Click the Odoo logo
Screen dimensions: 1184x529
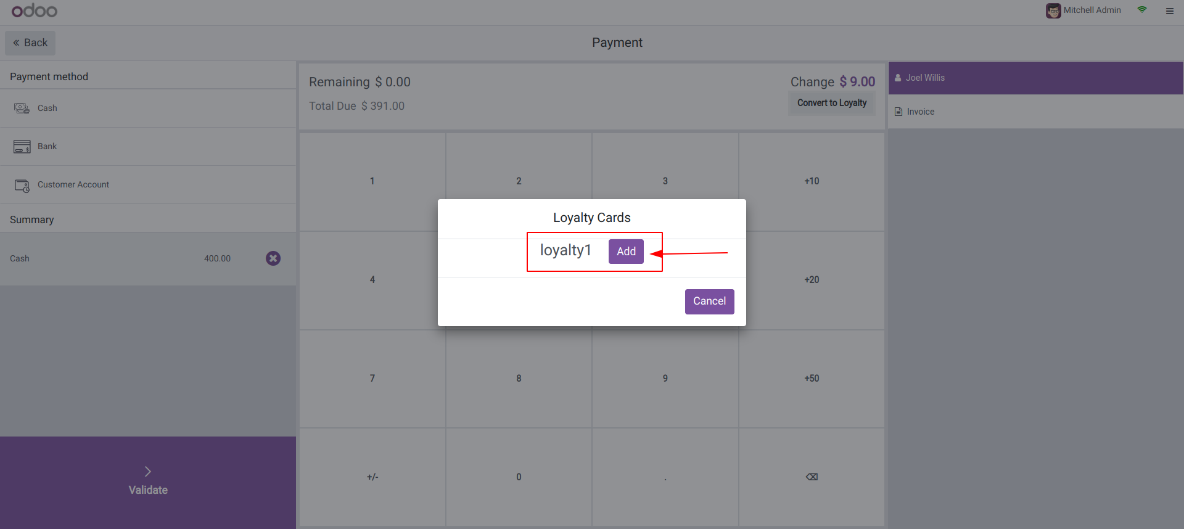pos(35,10)
